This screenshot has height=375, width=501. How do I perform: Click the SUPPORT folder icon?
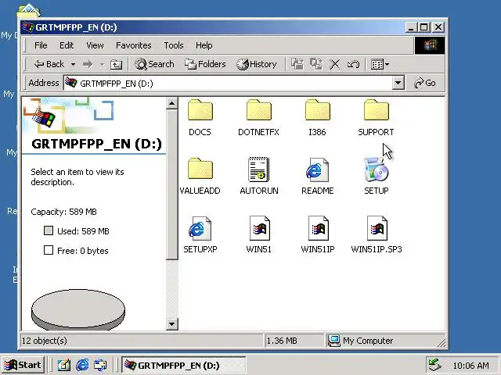(x=376, y=110)
